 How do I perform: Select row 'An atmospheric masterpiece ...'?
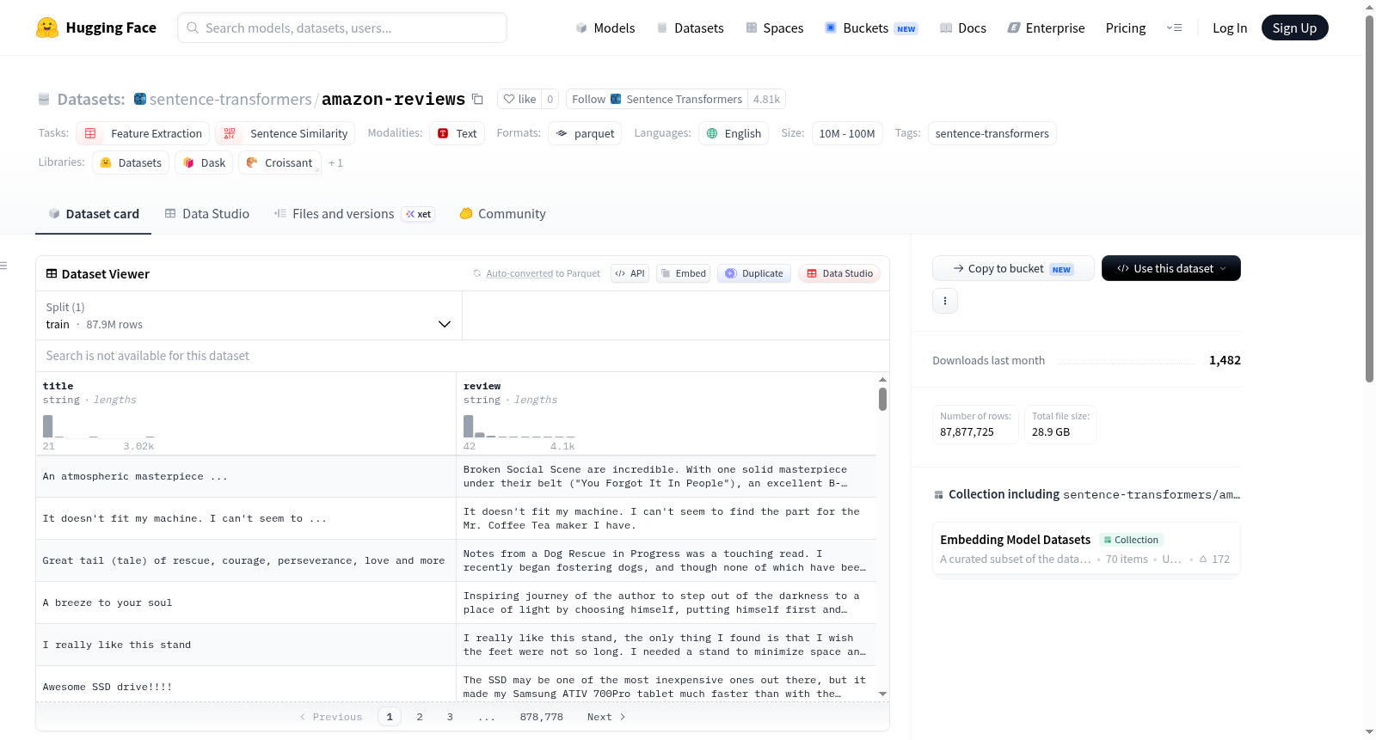click(456, 476)
